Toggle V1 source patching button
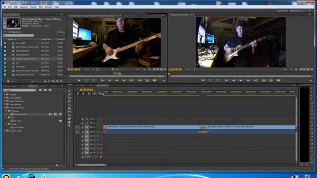 (78, 127)
